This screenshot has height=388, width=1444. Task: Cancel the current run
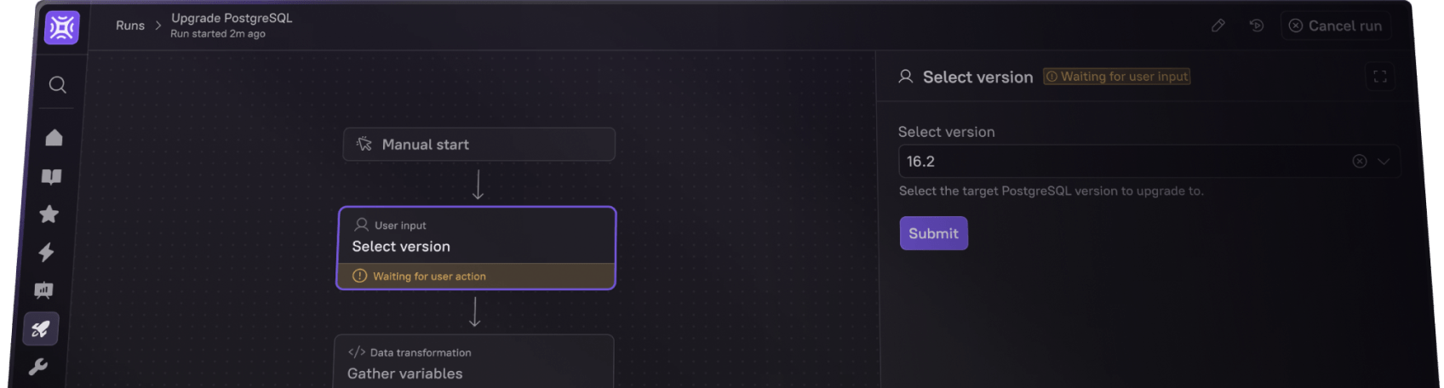coord(1335,26)
